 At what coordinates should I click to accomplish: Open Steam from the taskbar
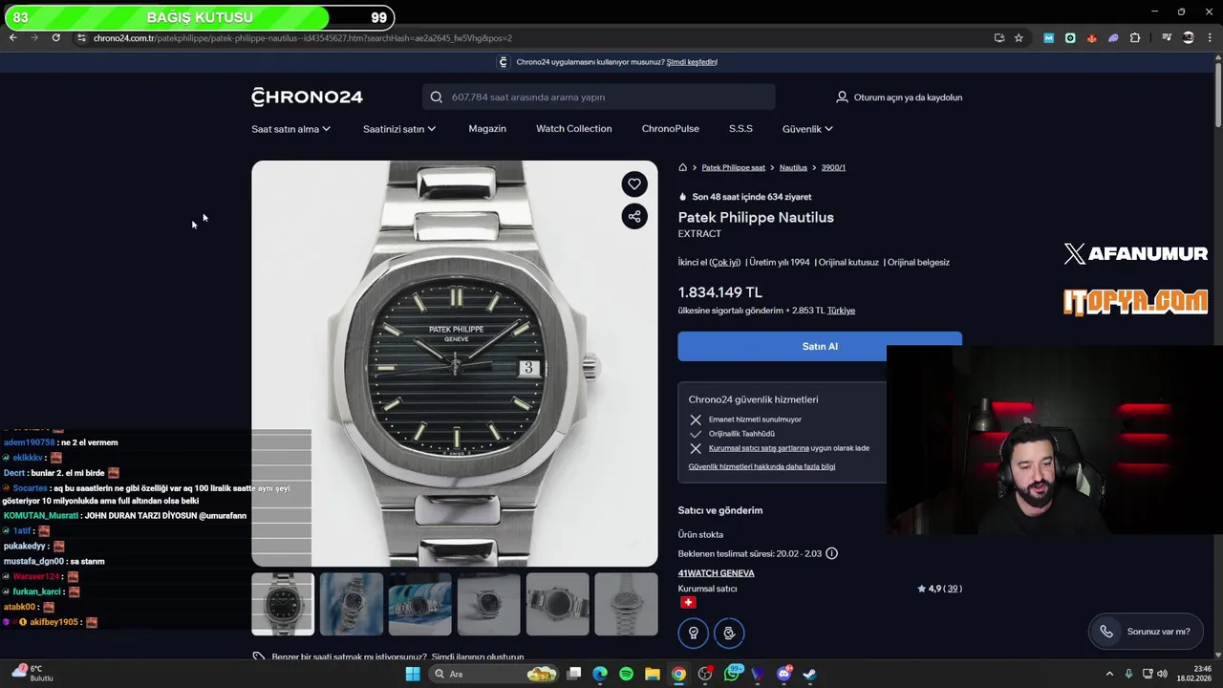tap(809, 674)
